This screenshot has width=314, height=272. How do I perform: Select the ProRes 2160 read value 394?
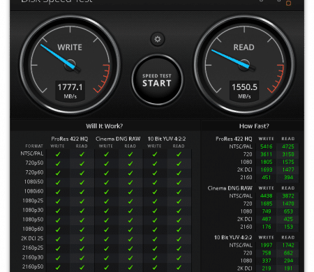(x=288, y=177)
